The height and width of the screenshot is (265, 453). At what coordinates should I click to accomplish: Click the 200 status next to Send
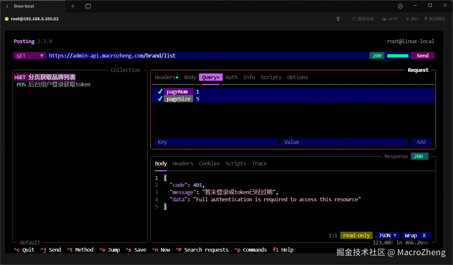[x=377, y=56]
